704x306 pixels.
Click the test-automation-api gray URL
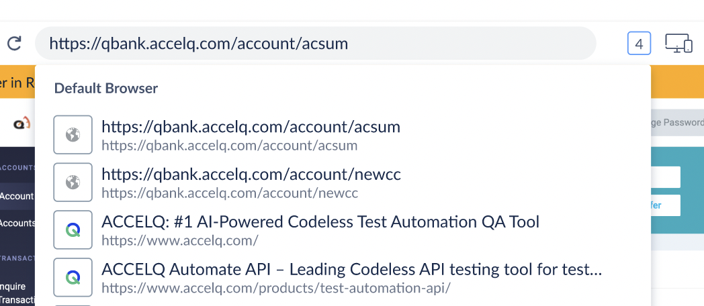pos(275,288)
